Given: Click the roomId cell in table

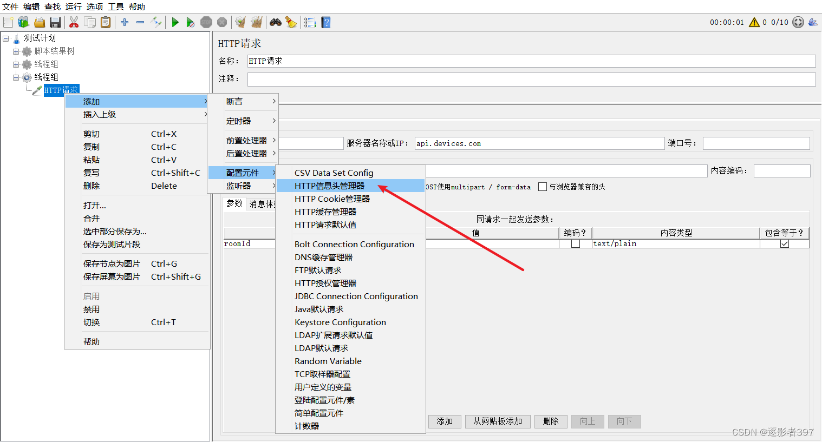Looking at the screenshot, I should click(250, 244).
